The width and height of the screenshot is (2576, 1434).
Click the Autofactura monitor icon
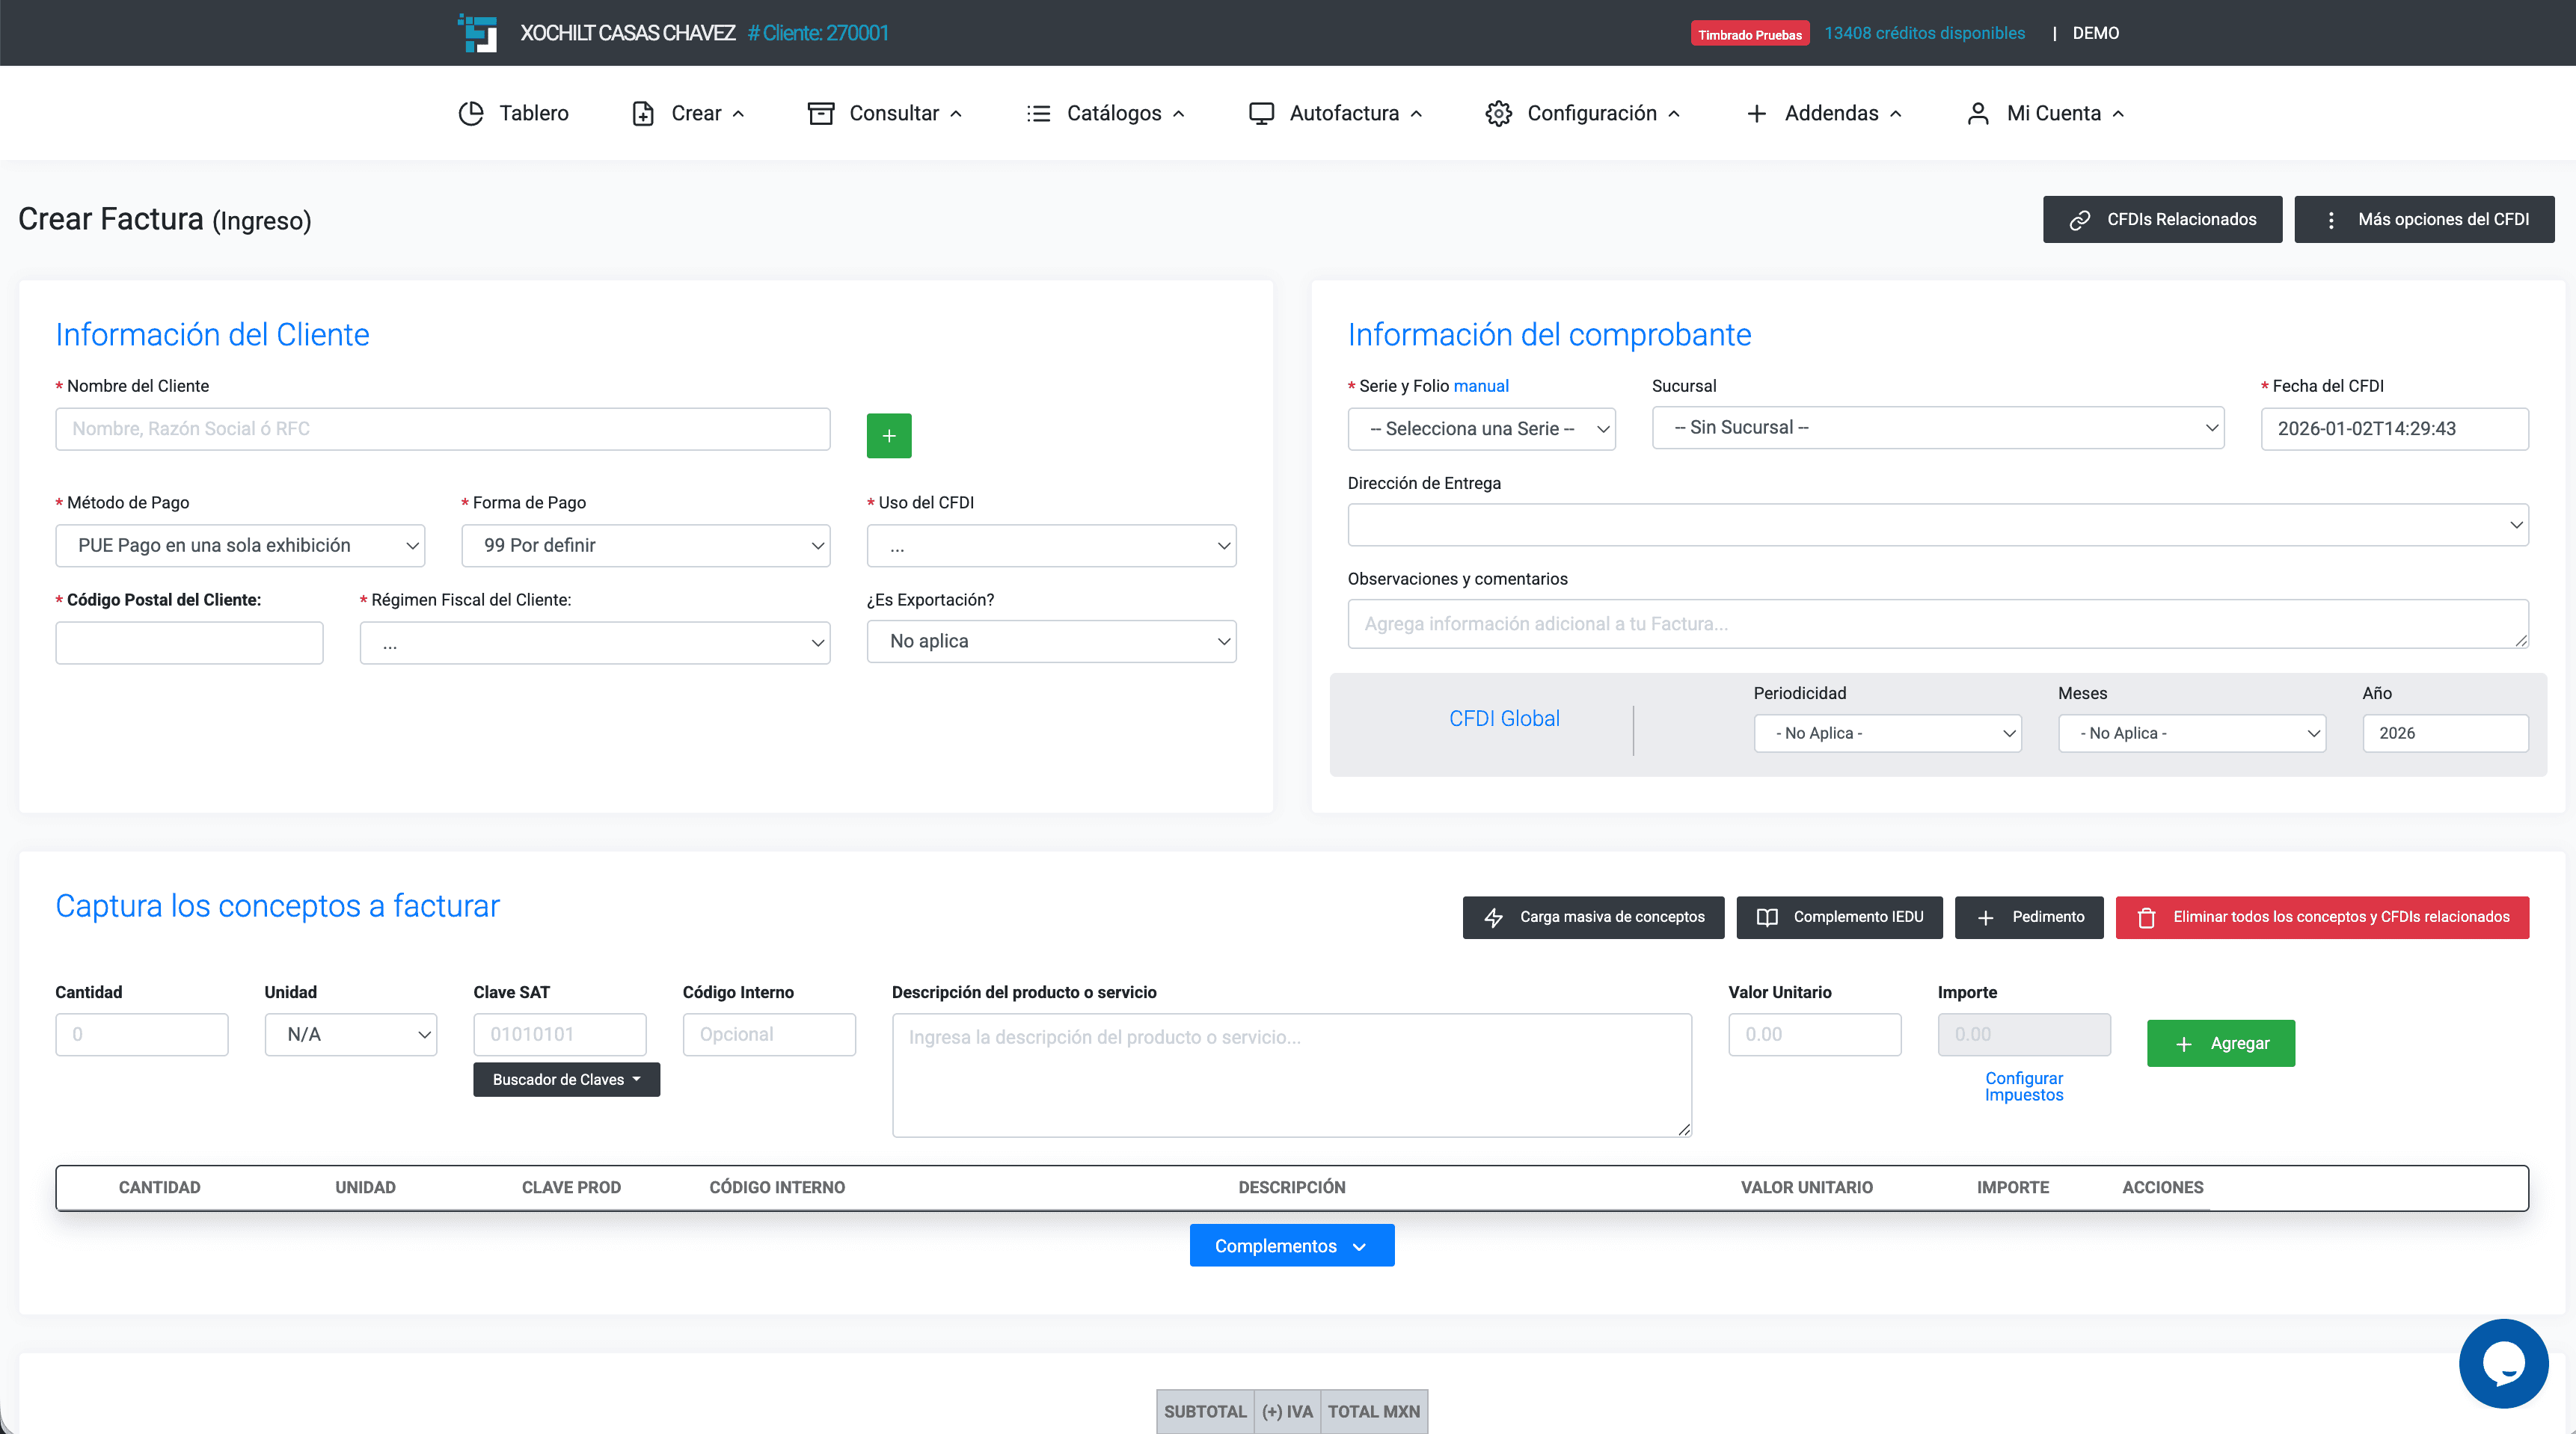click(x=1261, y=113)
